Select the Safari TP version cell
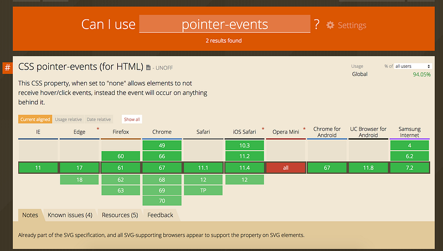 [203, 190]
